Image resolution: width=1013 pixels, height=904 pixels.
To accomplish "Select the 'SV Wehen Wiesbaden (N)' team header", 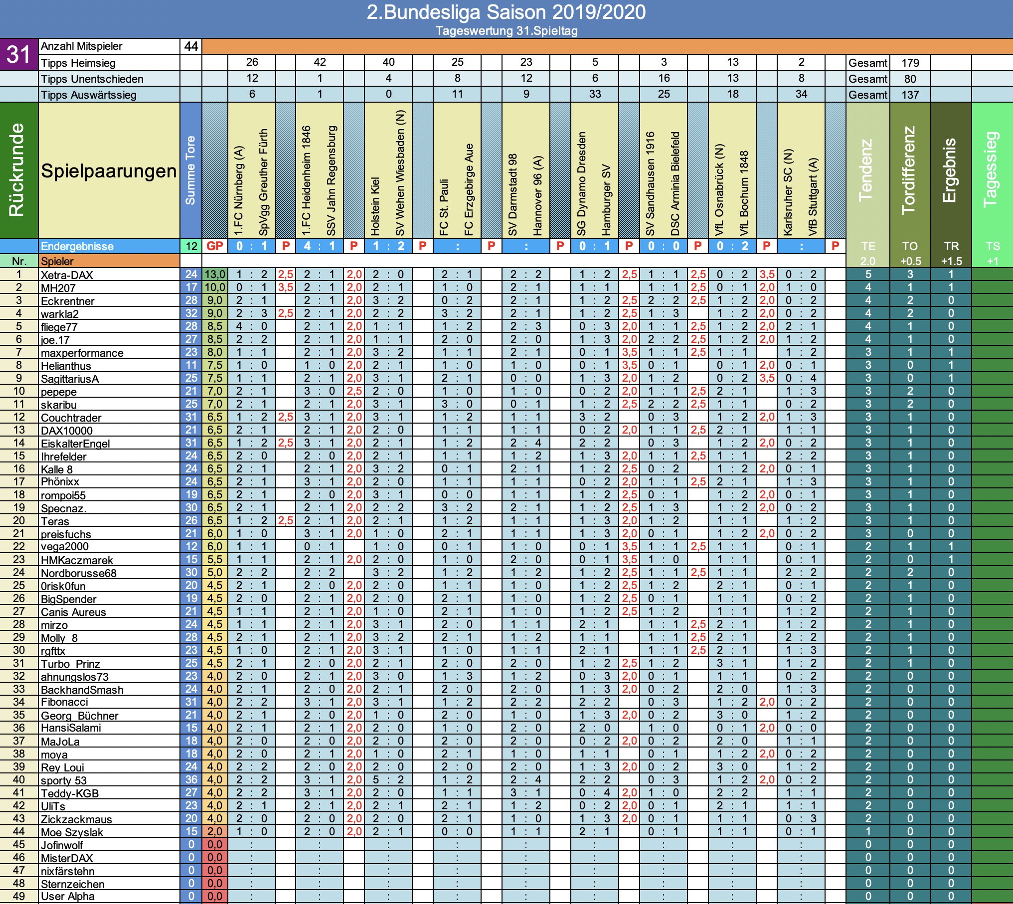I will pos(400,172).
